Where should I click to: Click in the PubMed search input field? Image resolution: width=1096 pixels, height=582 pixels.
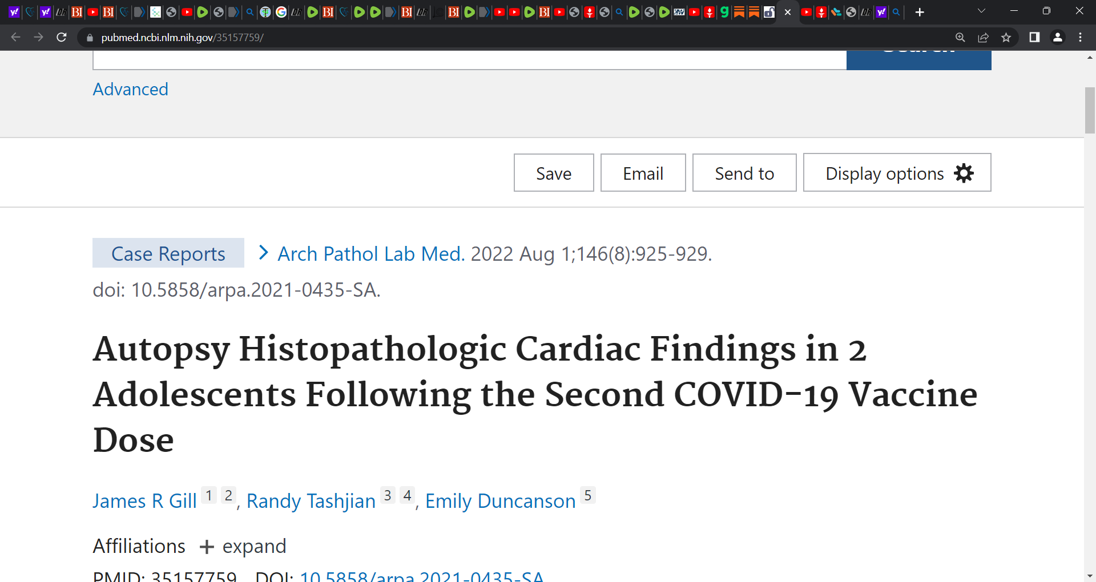[469, 60]
